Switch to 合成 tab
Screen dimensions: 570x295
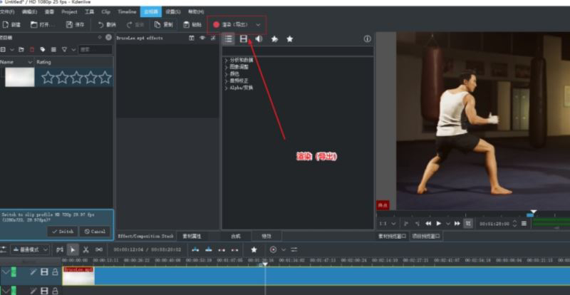click(x=236, y=236)
